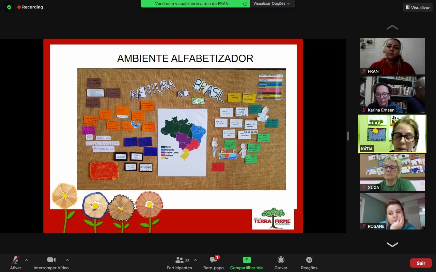The width and height of the screenshot is (436, 272).
Task: Click the divider handle beside the video panel
Action: coord(348,136)
